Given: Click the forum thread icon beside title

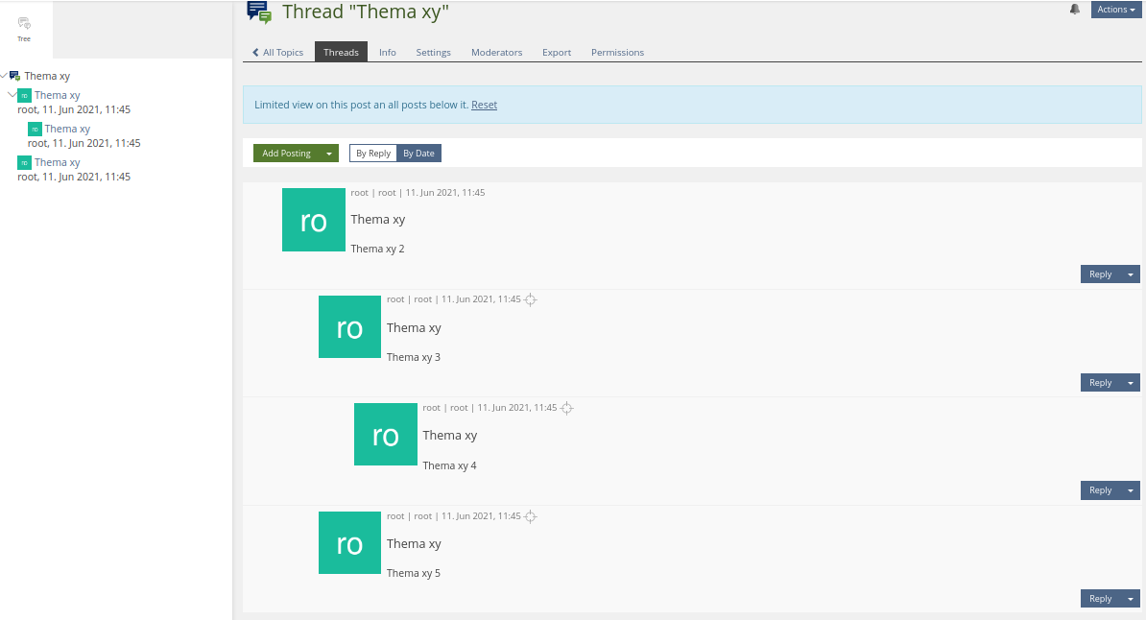Looking at the screenshot, I should (x=259, y=12).
